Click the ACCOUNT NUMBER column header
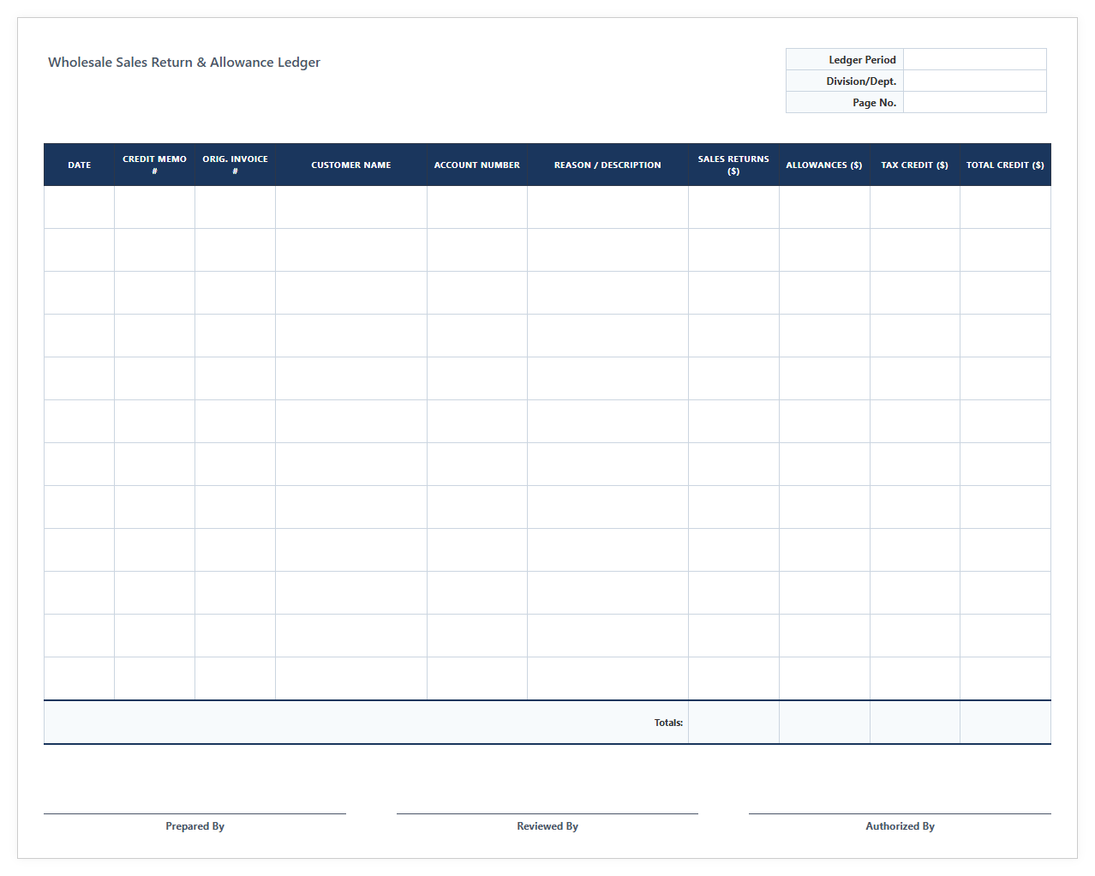Screen dimensions: 1095x876 (477, 165)
